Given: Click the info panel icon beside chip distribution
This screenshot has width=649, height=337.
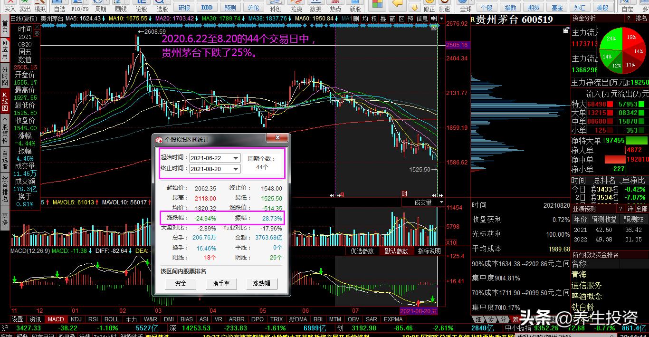Looking at the screenshot, I should pos(565,30).
